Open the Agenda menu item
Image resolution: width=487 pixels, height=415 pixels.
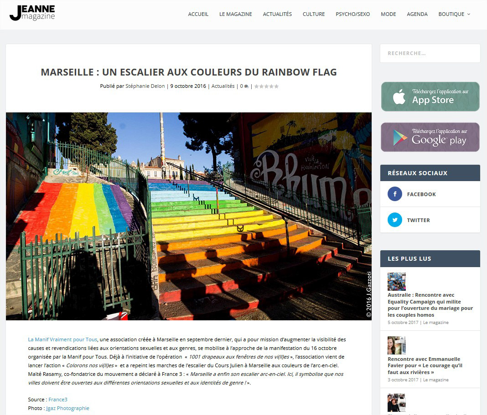(417, 14)
